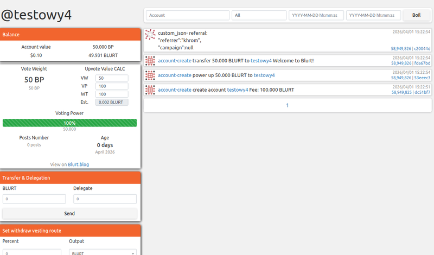Image resolution: width=434 pixels, height=255 pixels.
Task: Go to page 1 in pagination
Action: (x=288, y=105)
